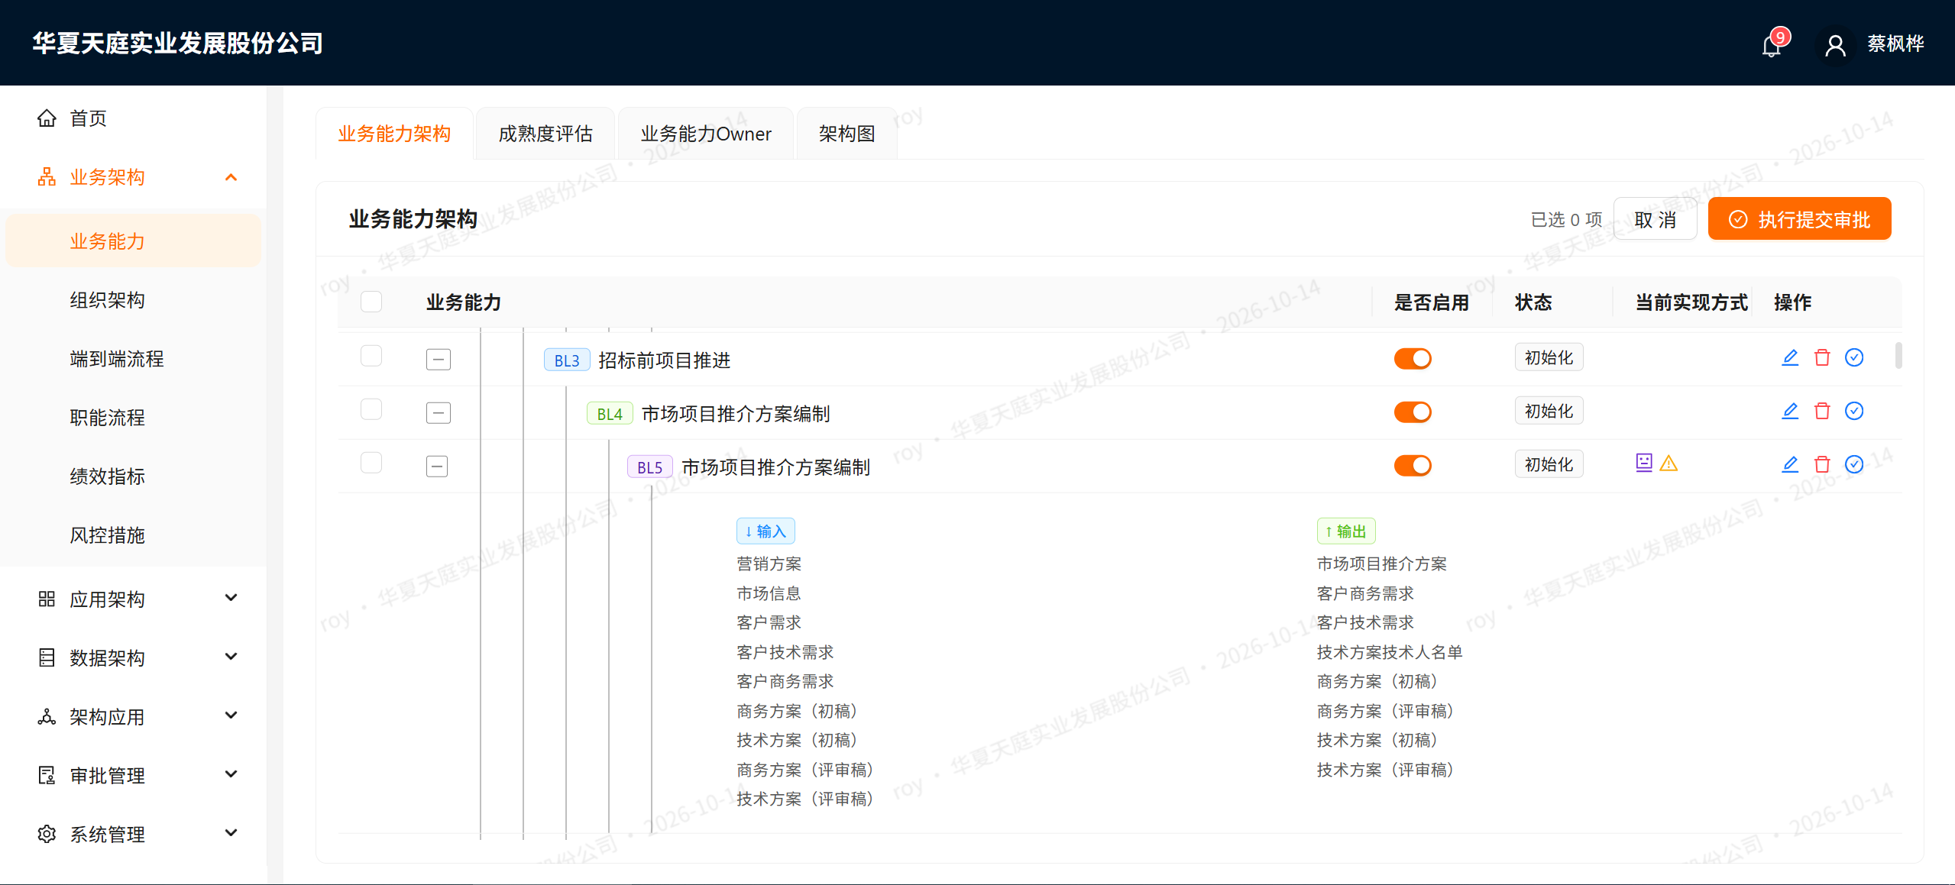Viewport: 1955px width, 885px height.
Task: Click the purple implementation icon on BL5 row
Action: (1644, 463)
